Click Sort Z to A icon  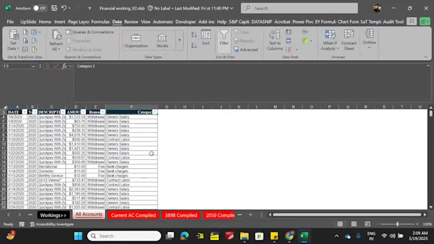click(194, 46)
